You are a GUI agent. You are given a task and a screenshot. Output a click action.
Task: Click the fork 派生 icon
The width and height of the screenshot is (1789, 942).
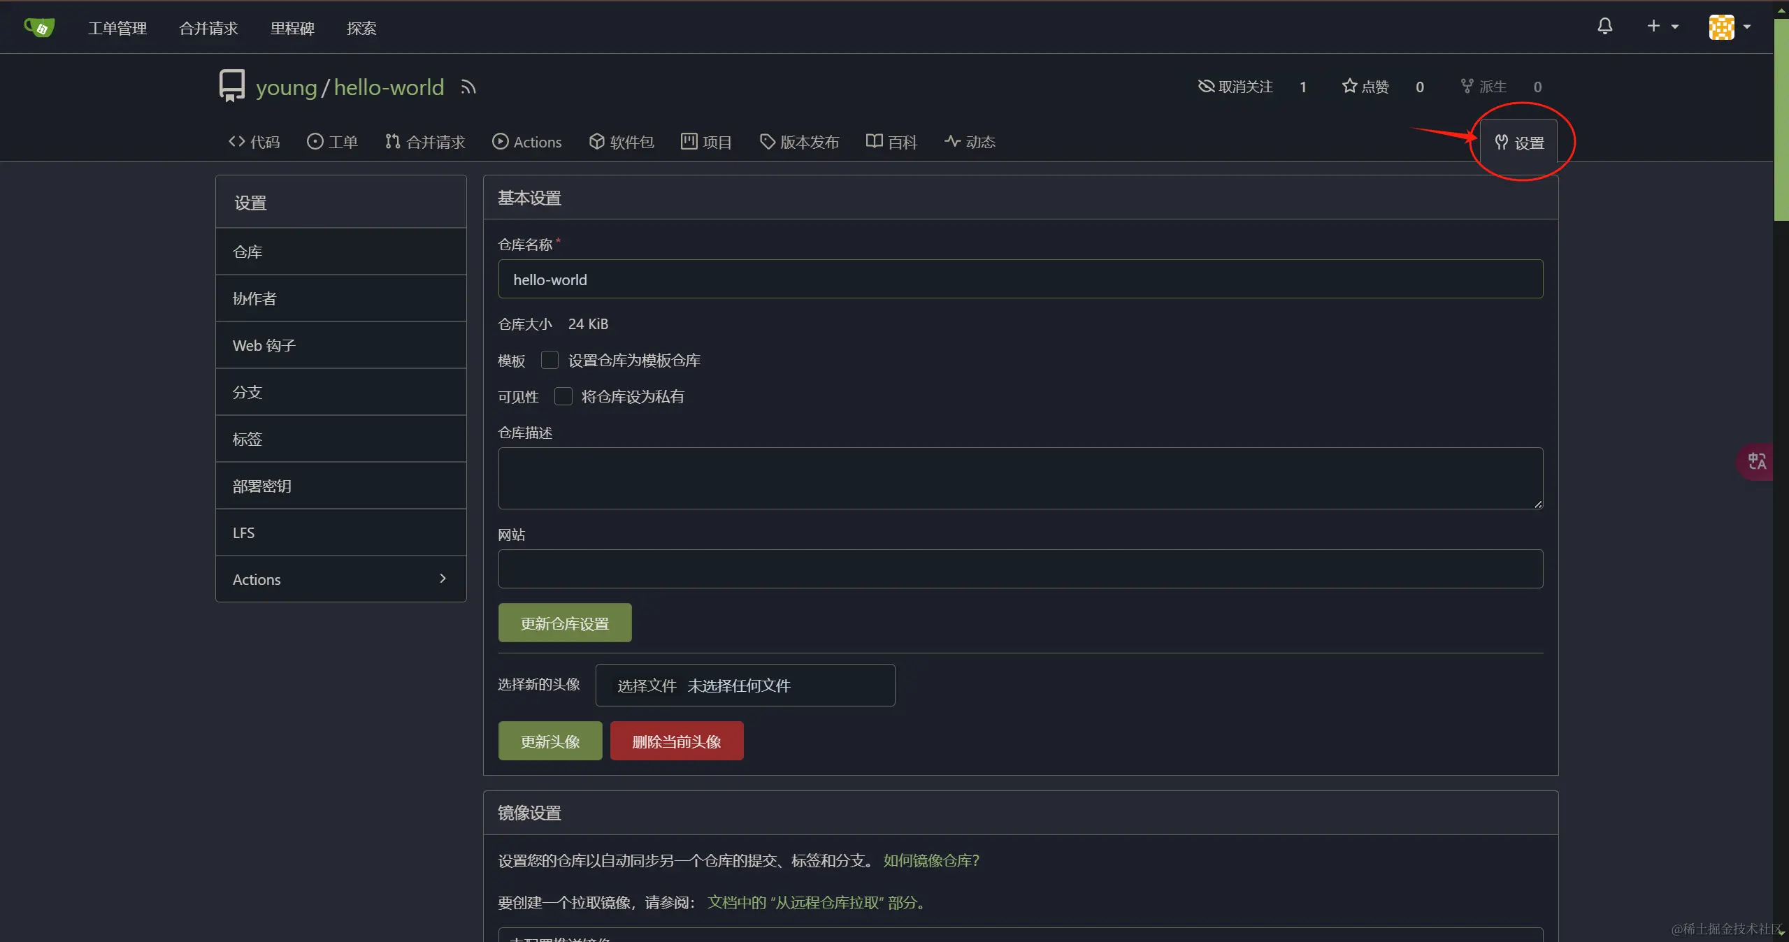point(1467,86)
